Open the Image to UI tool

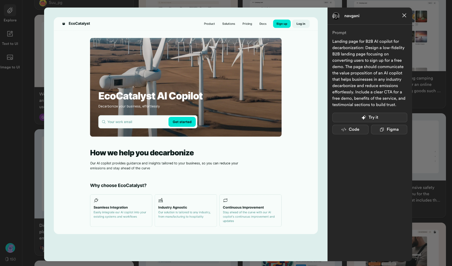pos(10,57)
